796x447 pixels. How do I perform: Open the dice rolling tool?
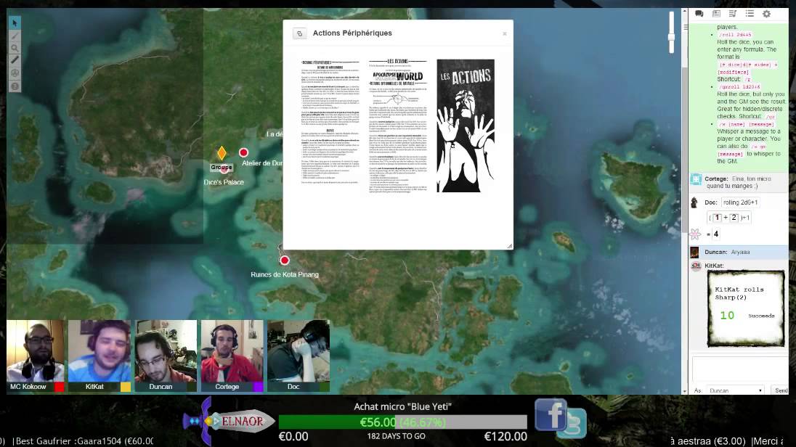pyautogui.click(x=15, y=73)
